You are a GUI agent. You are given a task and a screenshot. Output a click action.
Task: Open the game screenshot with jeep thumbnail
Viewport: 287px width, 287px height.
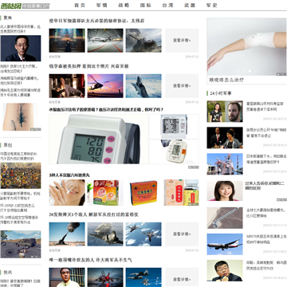point(21,245)
